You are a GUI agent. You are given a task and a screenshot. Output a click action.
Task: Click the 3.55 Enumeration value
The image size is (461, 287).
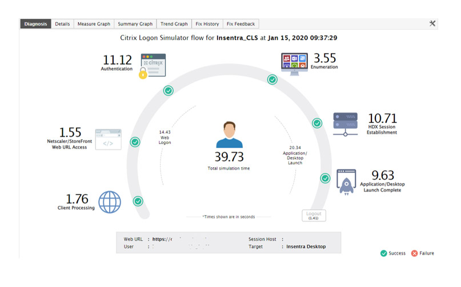[x=324, y=58]
